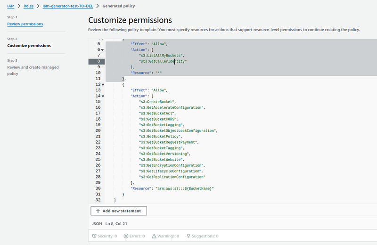This screenshot has height=245, width=377.
Task: Click breadcrumb chevron after IAM
Action: tap(19, 6)
